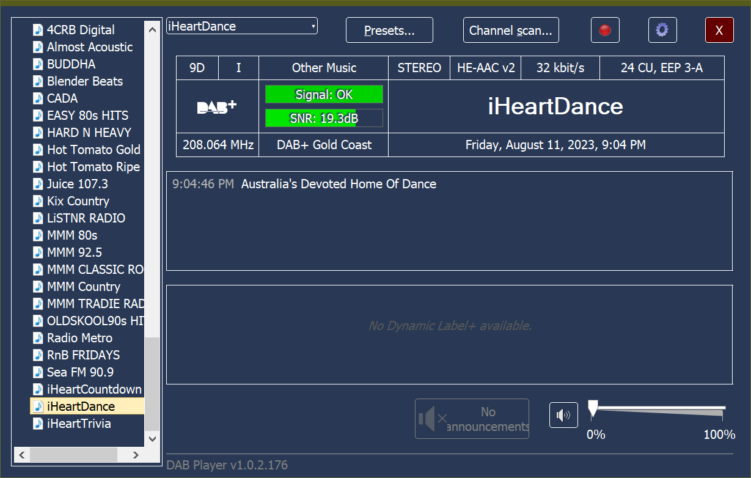Click the Signal: OK indicator bar
The image size is (751, 478).
pos(324,95)
